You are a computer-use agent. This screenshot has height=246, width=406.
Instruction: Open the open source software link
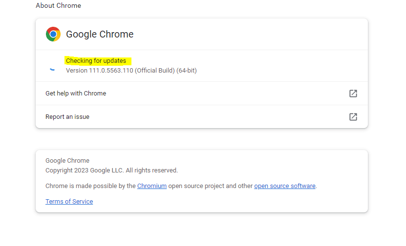click(284, 186)
